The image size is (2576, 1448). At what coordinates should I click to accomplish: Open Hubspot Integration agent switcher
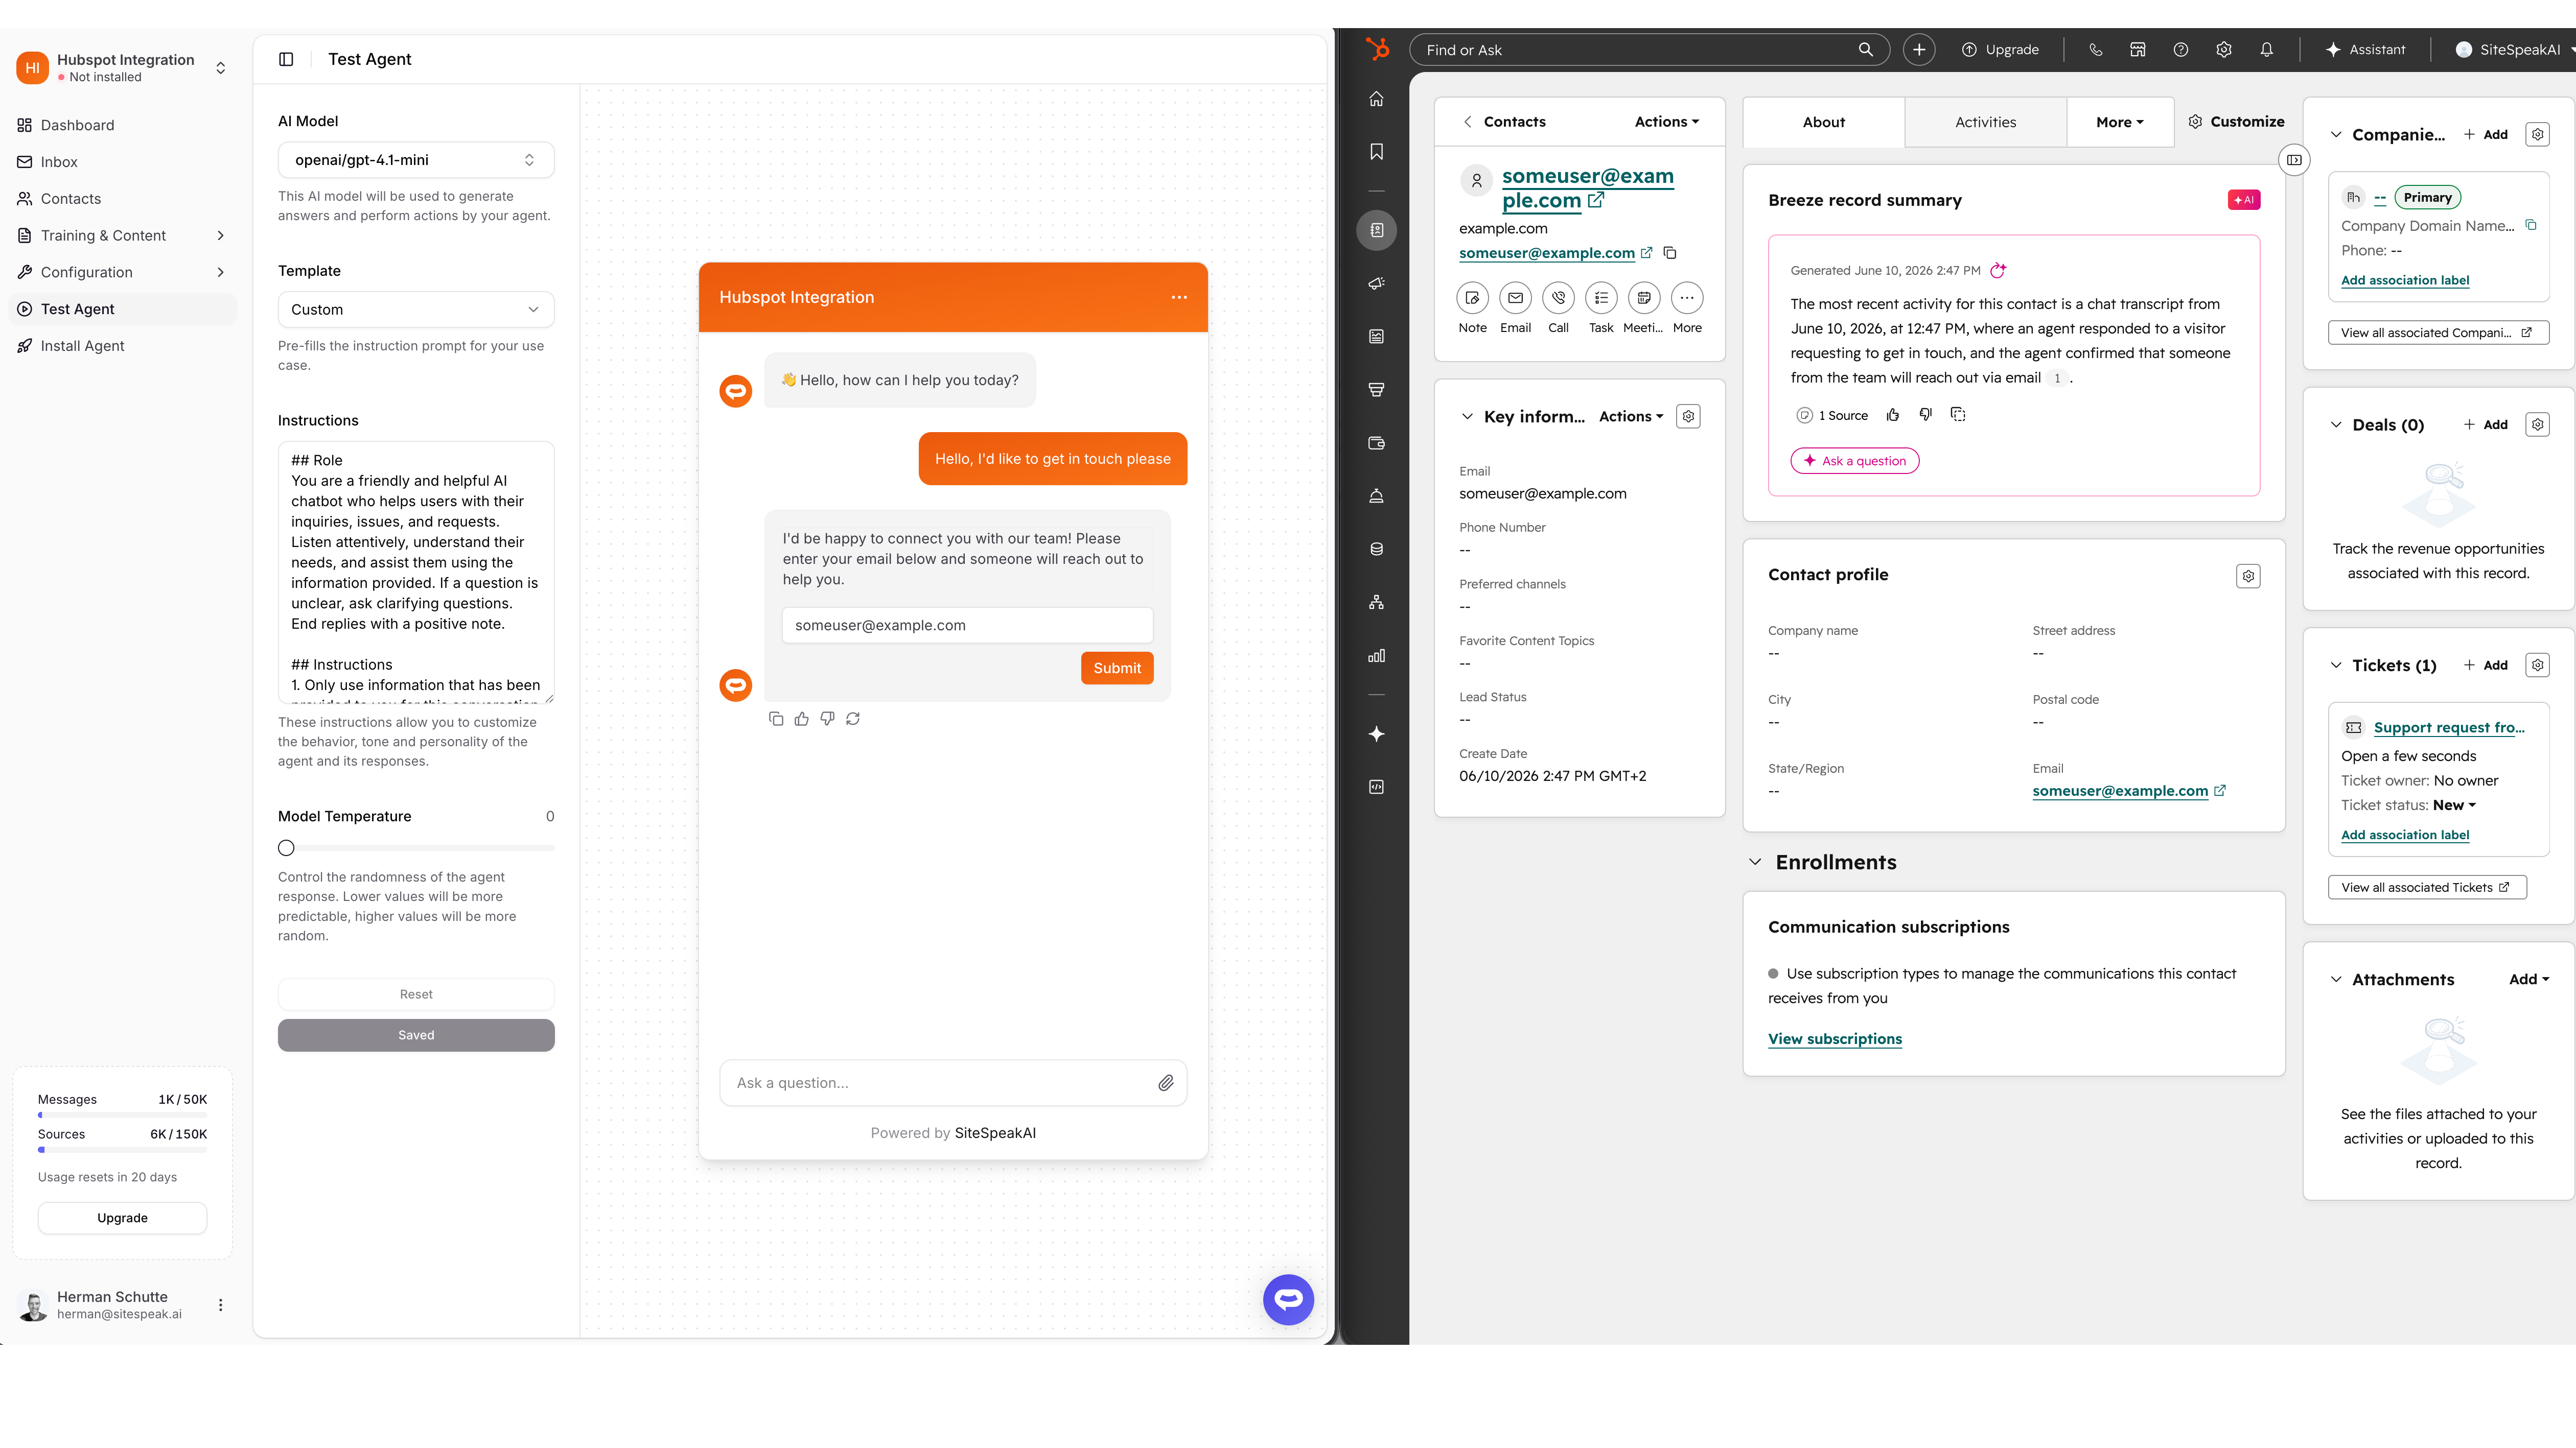(122, 67)
